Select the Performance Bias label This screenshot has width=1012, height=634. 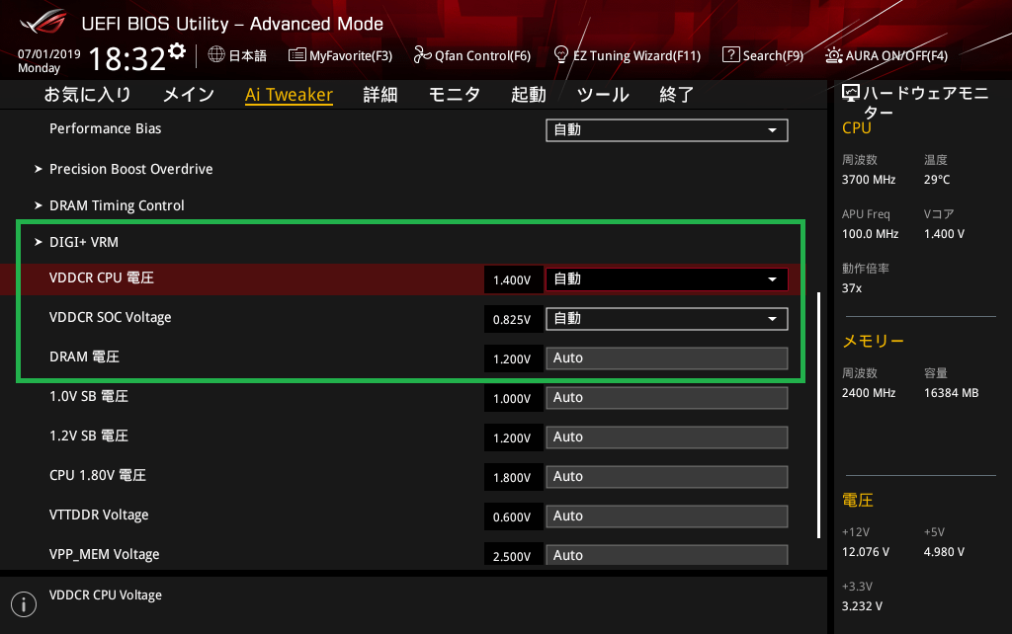(105, 129)
